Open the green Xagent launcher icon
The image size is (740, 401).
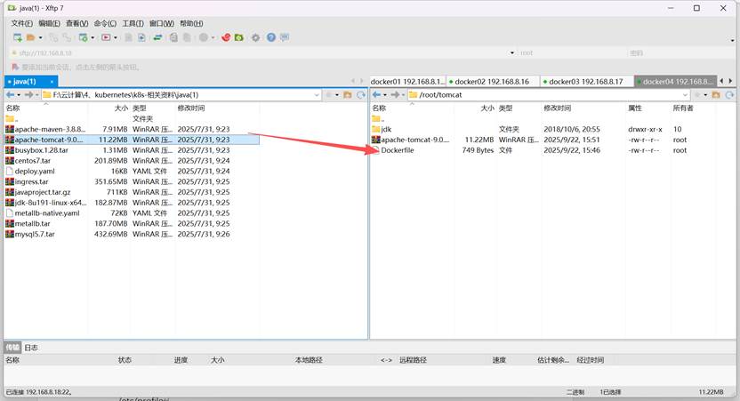[x=239, y=37]
